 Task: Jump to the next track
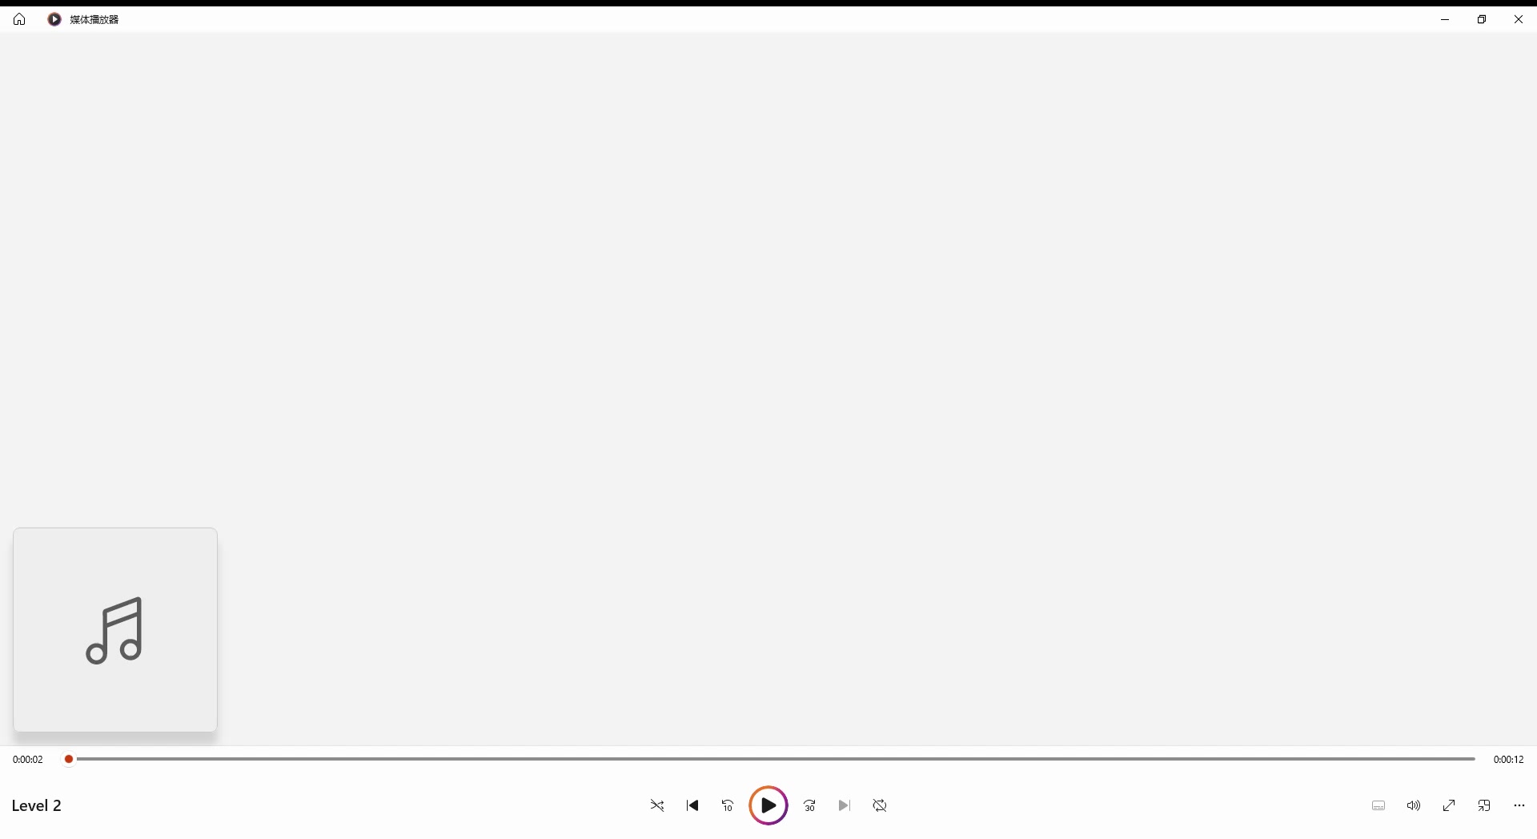point(845,805)
